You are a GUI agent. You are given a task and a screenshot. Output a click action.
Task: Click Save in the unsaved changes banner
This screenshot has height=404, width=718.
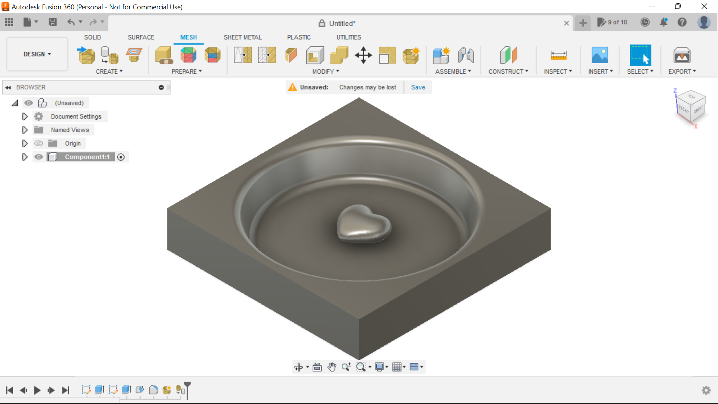click(418, 87)
